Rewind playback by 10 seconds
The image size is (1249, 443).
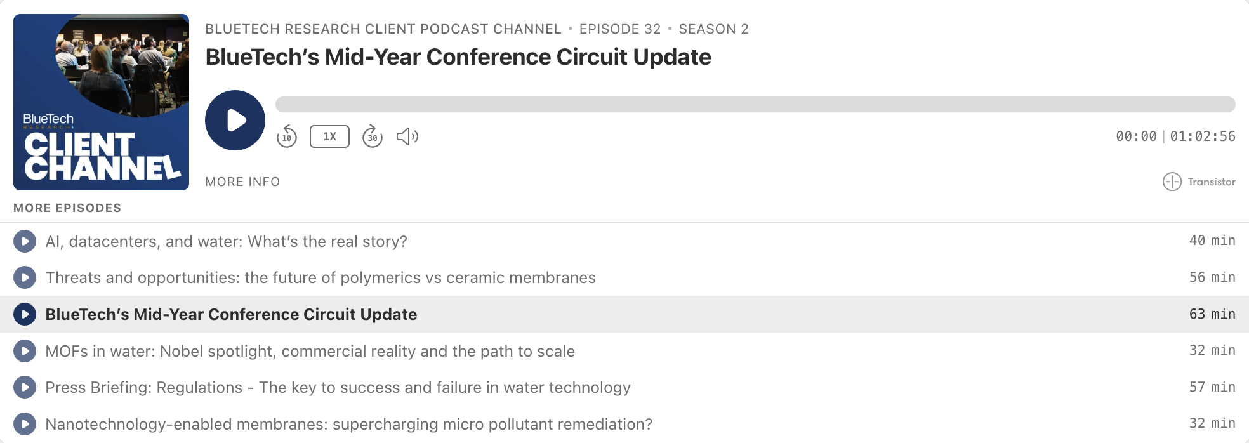point(287,136)
